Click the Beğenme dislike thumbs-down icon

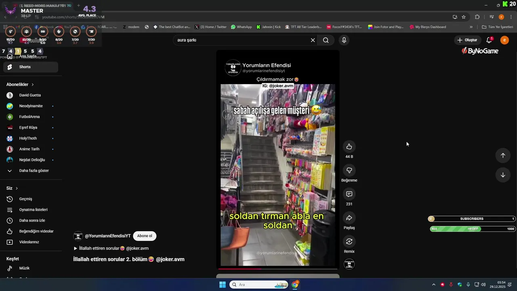tap(349, 171)
